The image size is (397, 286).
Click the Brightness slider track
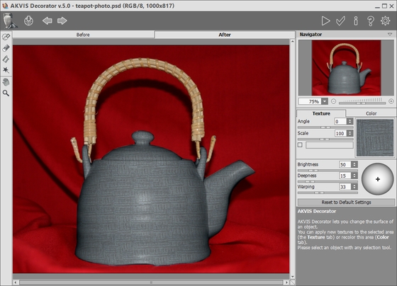pos(328,171)
